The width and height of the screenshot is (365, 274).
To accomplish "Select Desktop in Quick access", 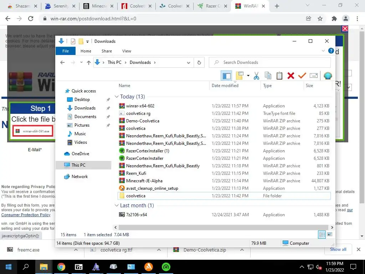I will click(x=82, y=100).
